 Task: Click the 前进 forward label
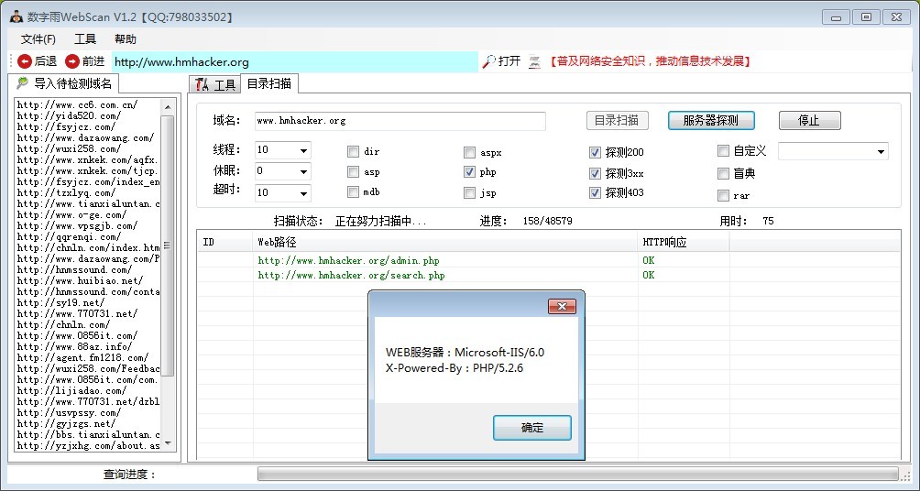click(x=93, y=61)
